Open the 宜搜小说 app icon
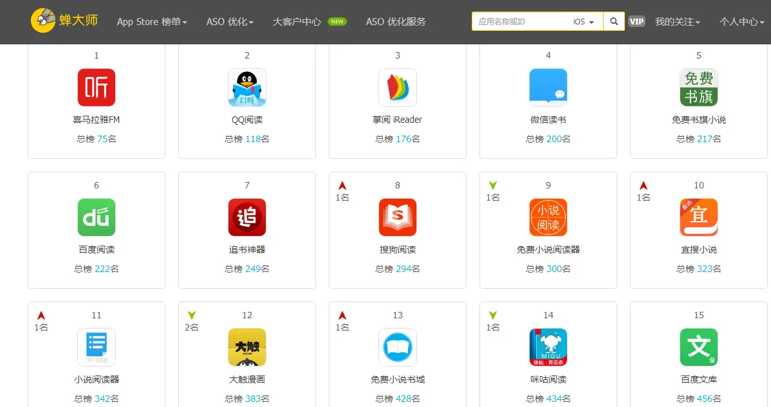The width and height of the screenshot is (771, 407). click(x=699, y=217)
